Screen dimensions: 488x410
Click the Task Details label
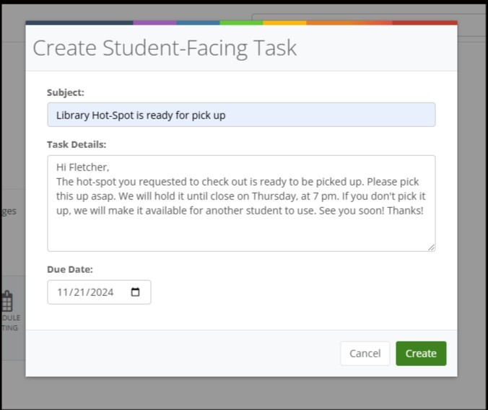click(77, 144)
